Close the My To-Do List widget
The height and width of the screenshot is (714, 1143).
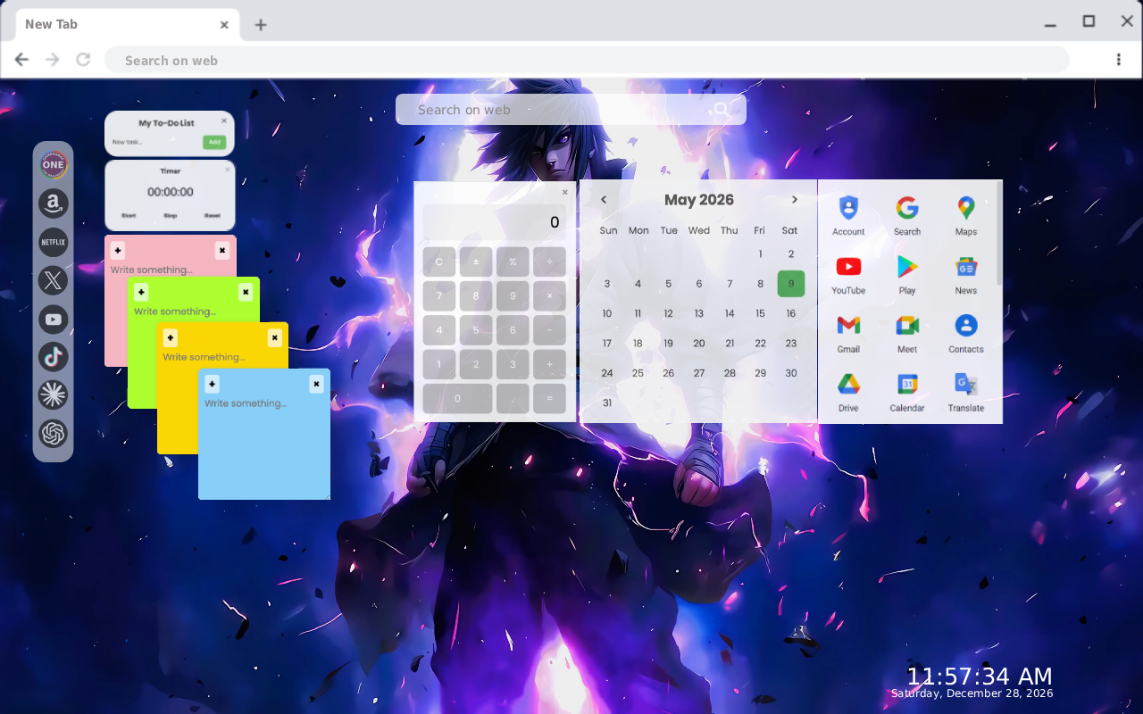tap(224, 120)
